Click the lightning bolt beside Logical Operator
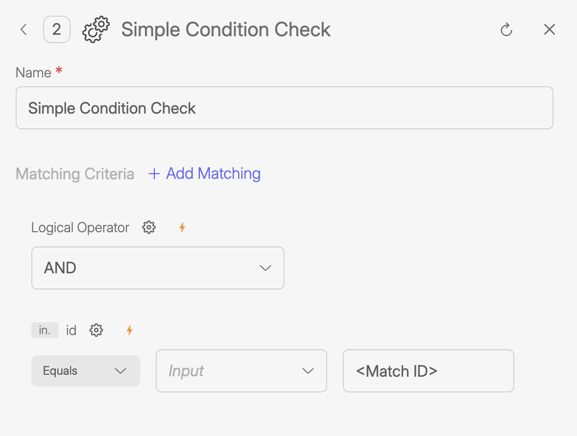The image size is (577, 436). [182, 227]
